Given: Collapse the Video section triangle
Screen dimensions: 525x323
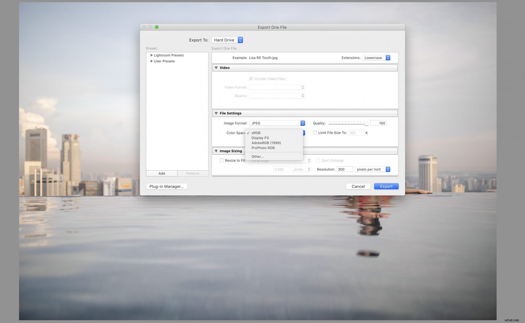Looking at the screenshot, I should pos(216,68).
